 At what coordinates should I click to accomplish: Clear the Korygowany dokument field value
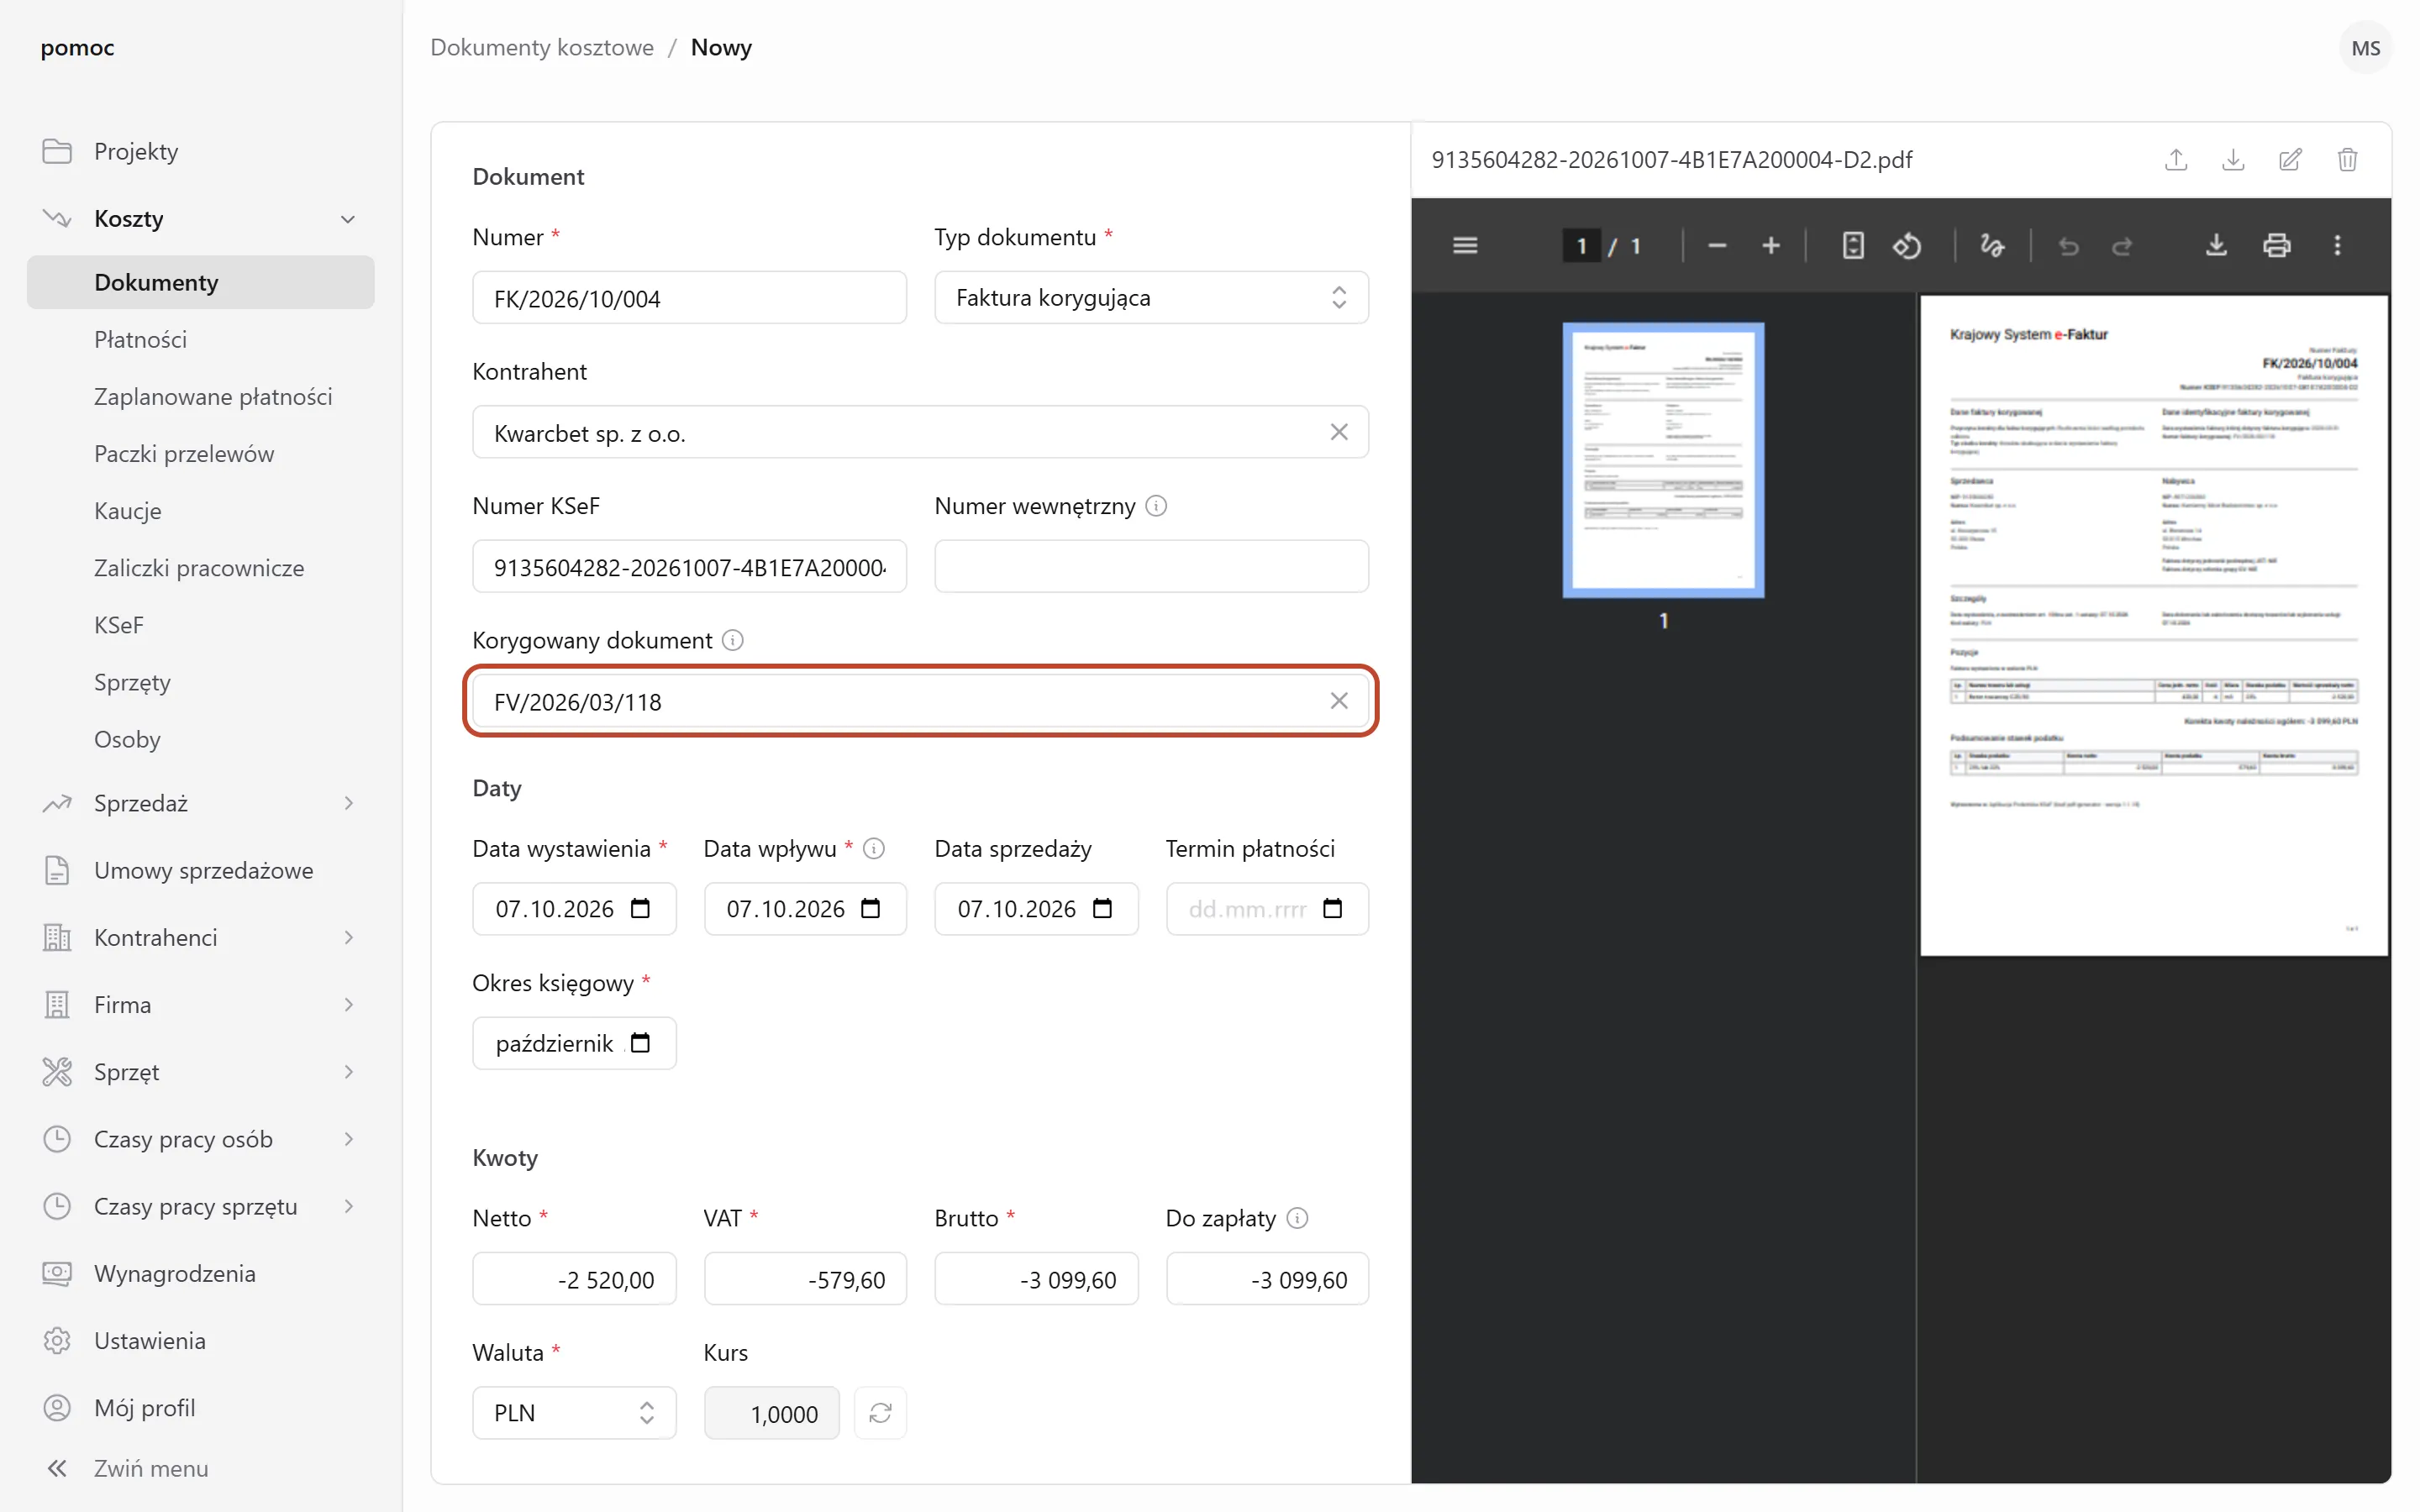(x=1338, y=701)
